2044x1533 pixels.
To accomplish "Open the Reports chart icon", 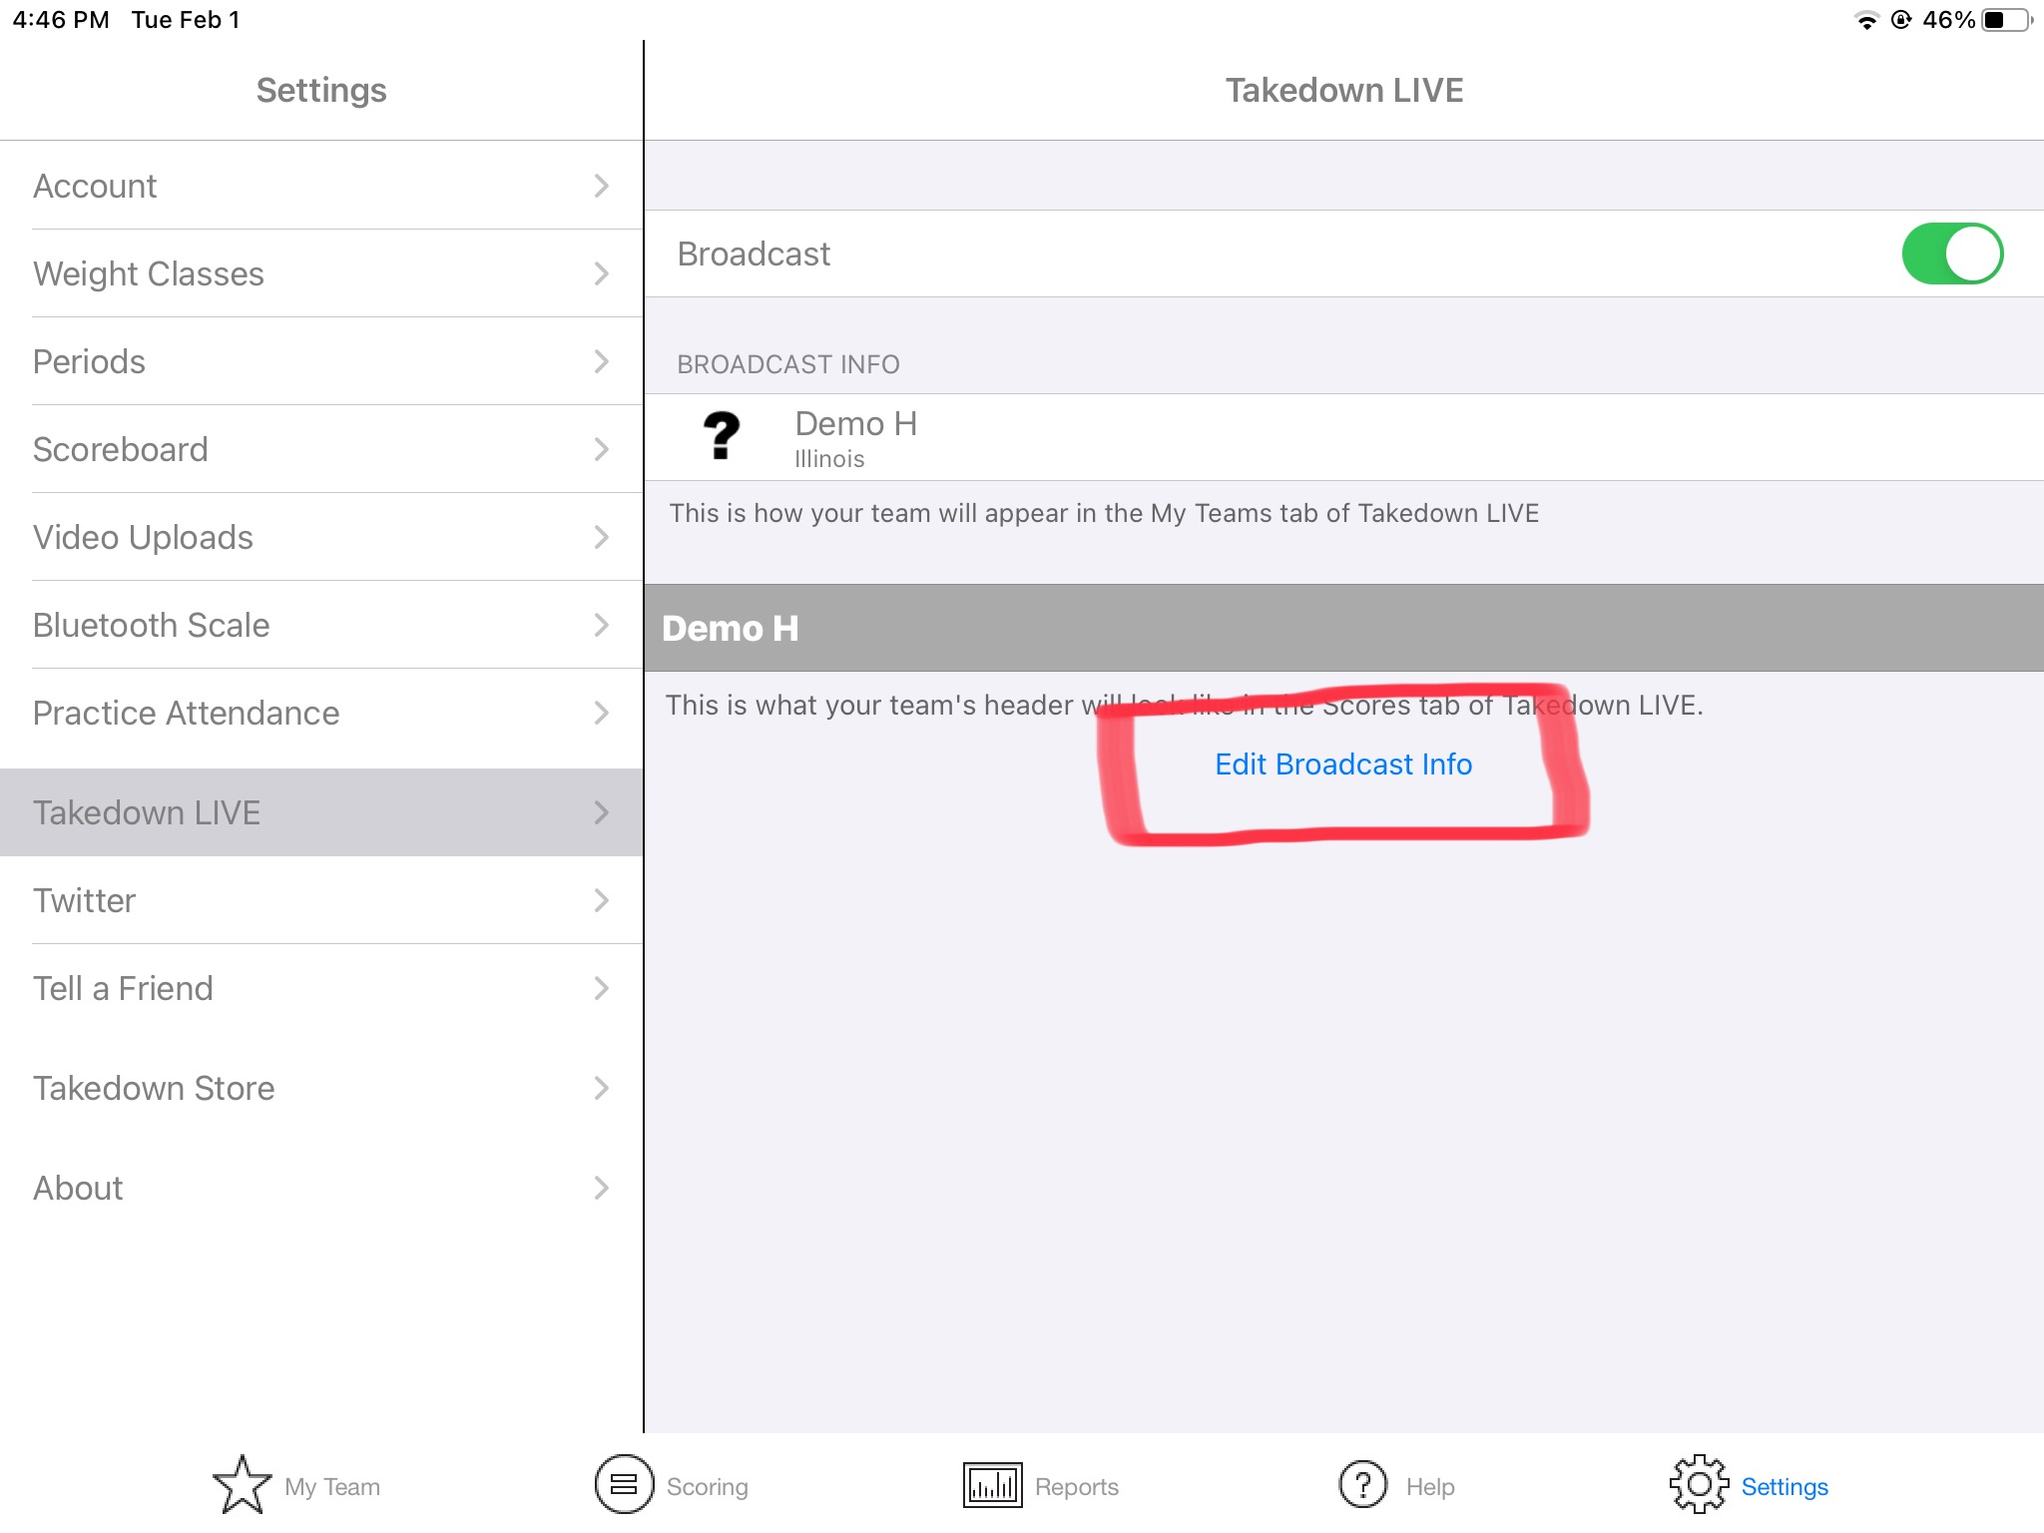I will [992, 1485].
